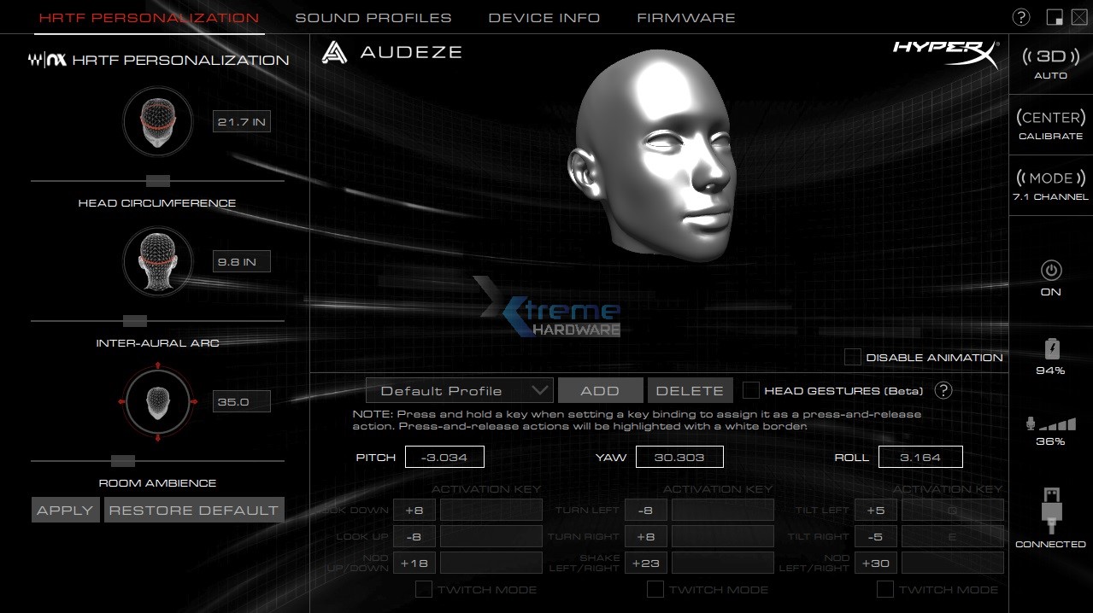Switch to the Sound Profiles tab

tap(373, 17)
